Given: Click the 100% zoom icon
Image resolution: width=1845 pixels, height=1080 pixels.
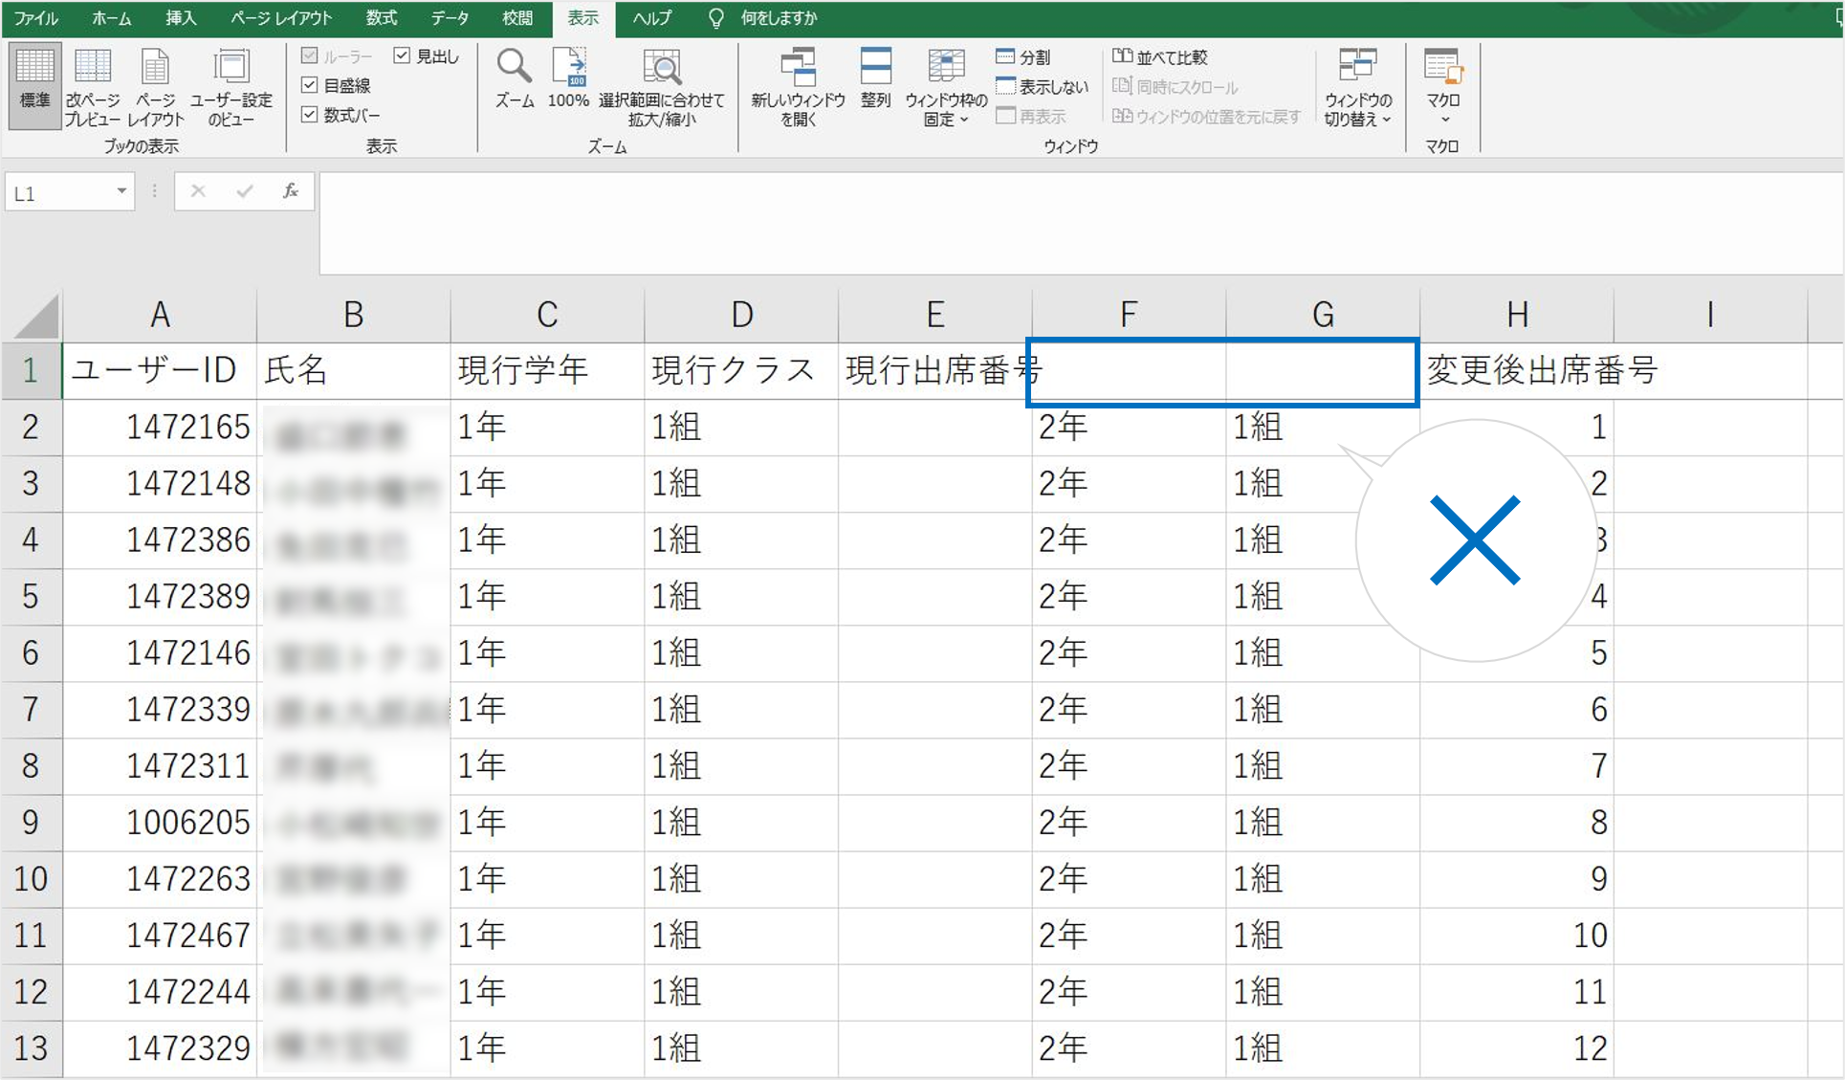Looking at the screenshot, I should pyautogui.click(x=568, y=69).
